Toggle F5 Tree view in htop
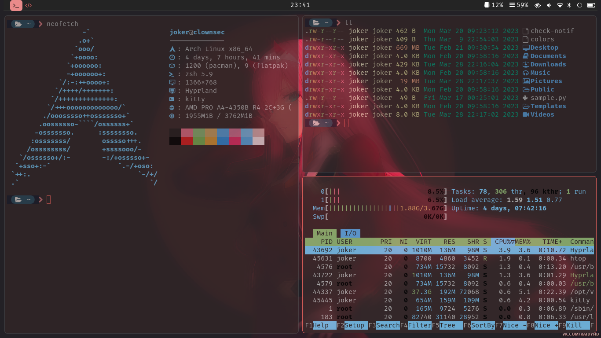Screen dimensions: 601x338 [x=447, y=325]
